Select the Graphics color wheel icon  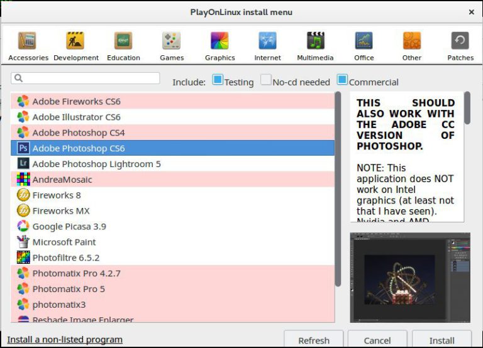219,41
